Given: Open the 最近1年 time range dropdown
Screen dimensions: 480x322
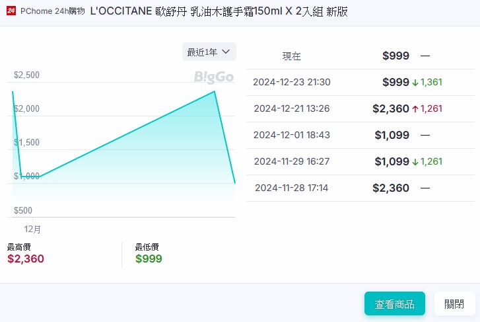Looking at the screenshot, I should coord(209,52).
